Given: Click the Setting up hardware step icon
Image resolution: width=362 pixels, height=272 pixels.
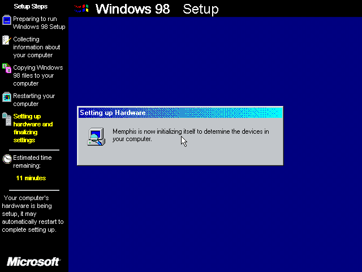Looking at the screenshot, I should coord(7,119).
